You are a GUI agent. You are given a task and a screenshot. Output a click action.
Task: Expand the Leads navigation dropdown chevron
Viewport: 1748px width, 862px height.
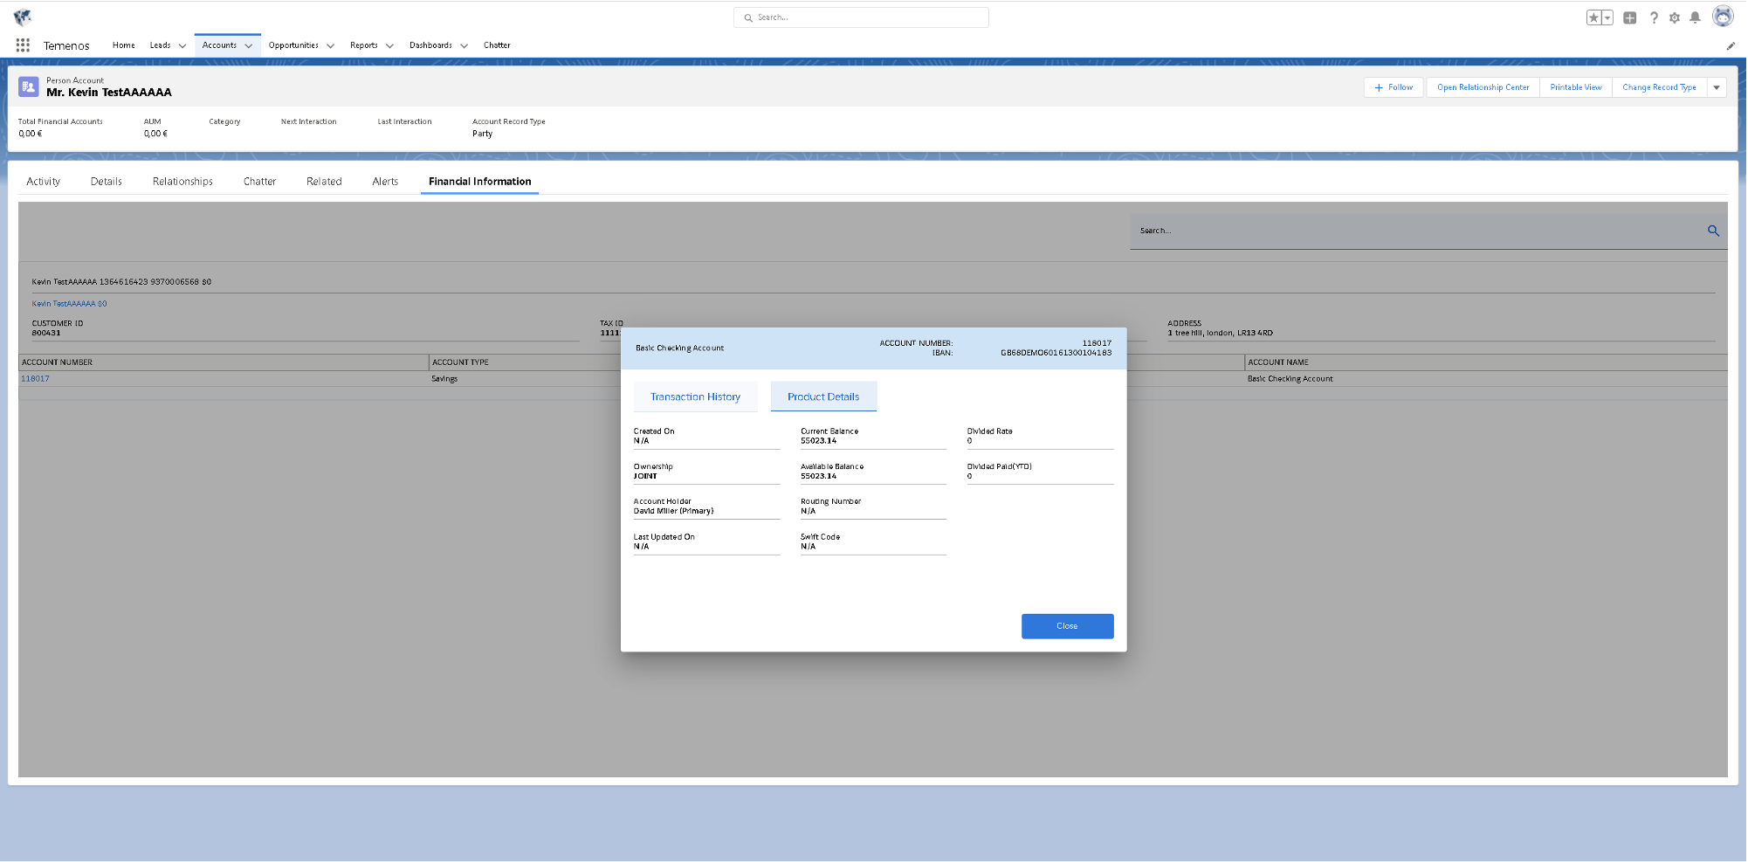(182, 46)
